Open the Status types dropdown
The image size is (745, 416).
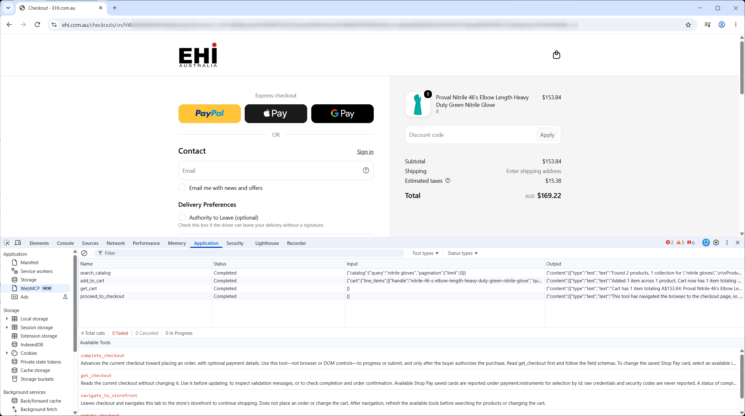462,253
